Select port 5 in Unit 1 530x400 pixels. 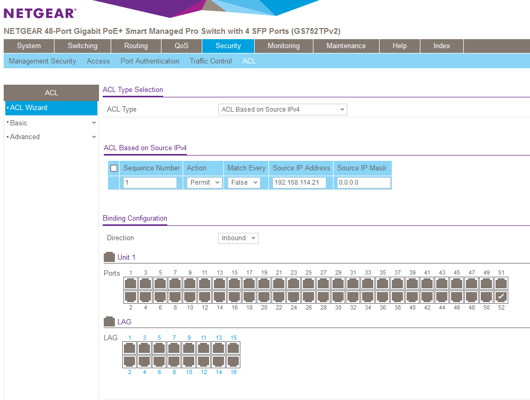[160, 284]
